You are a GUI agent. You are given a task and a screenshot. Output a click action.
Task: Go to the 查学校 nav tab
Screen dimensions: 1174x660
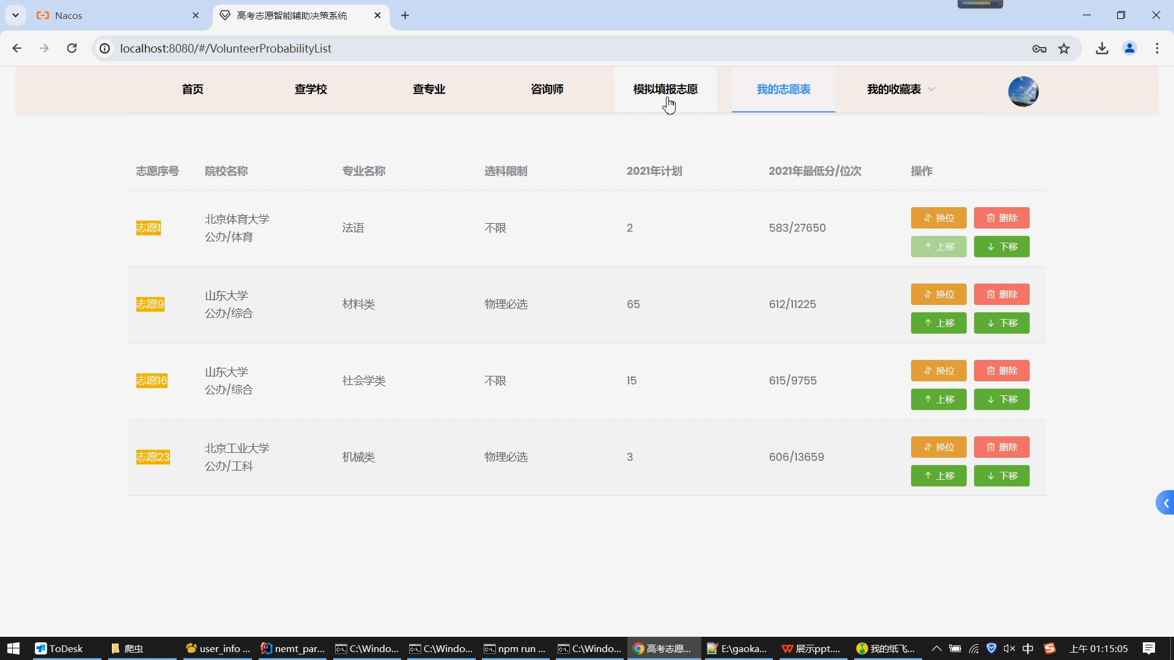(311, 89)
